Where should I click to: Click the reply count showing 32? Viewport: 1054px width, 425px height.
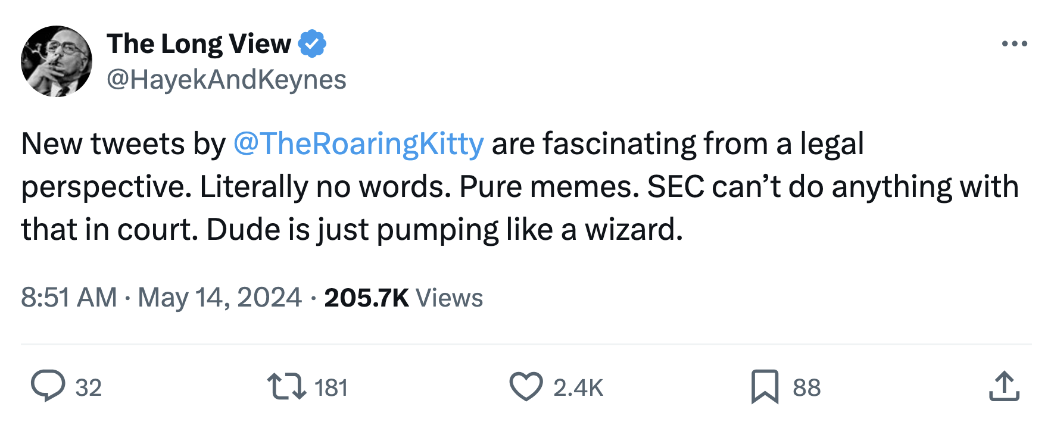point(89,388)
